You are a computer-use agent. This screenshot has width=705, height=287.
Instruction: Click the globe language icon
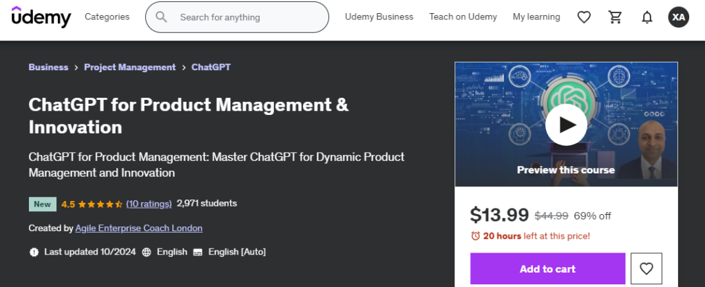147,252
